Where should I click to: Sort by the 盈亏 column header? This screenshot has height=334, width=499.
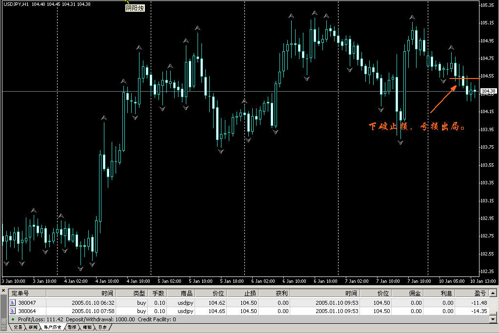(x=472, y=293)
